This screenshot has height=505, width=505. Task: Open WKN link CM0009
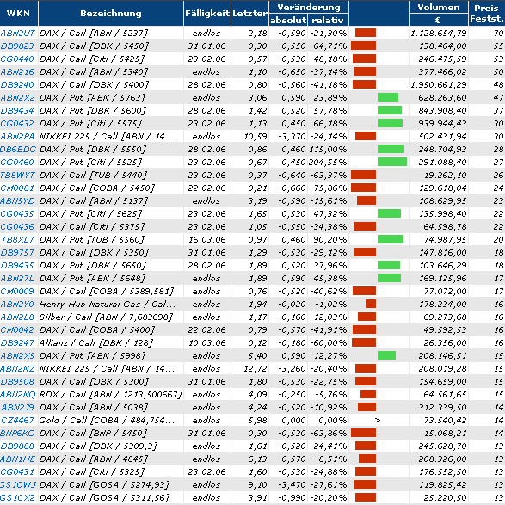(x=17, y=291)
